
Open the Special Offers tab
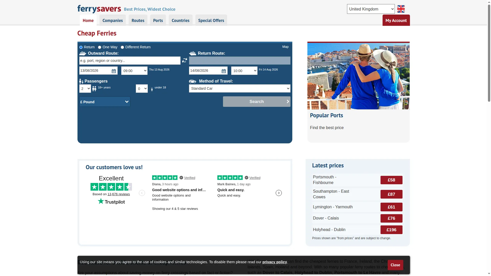pyautogui.click(x=211, y=20)
